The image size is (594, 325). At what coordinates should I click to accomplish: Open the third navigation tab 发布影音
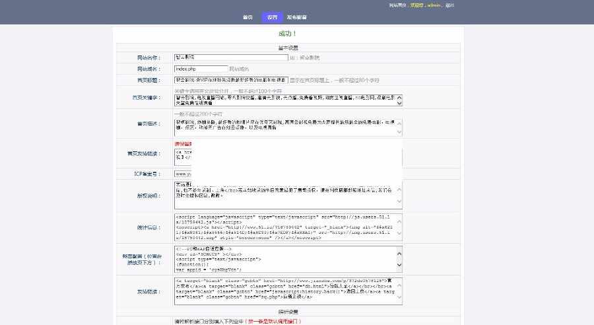pos(296,17)
